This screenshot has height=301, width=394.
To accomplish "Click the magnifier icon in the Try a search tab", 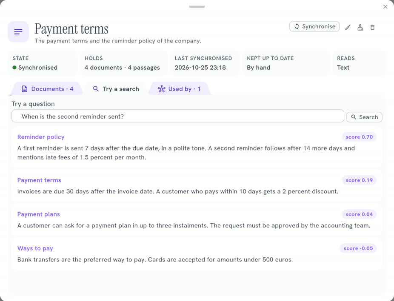I will click(x=96, y=88).
